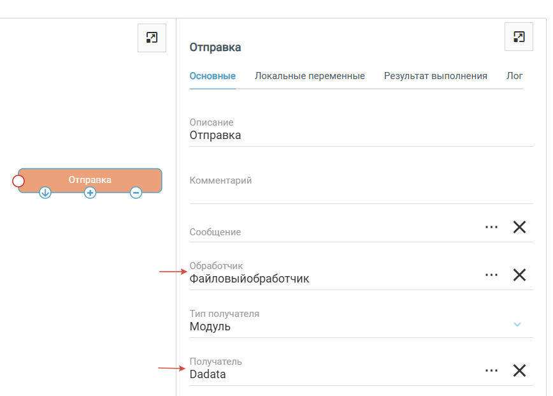Click the expand icon in the Отправка properties panel
Viewport: 553px width, 396px height.
pos(519,37)
